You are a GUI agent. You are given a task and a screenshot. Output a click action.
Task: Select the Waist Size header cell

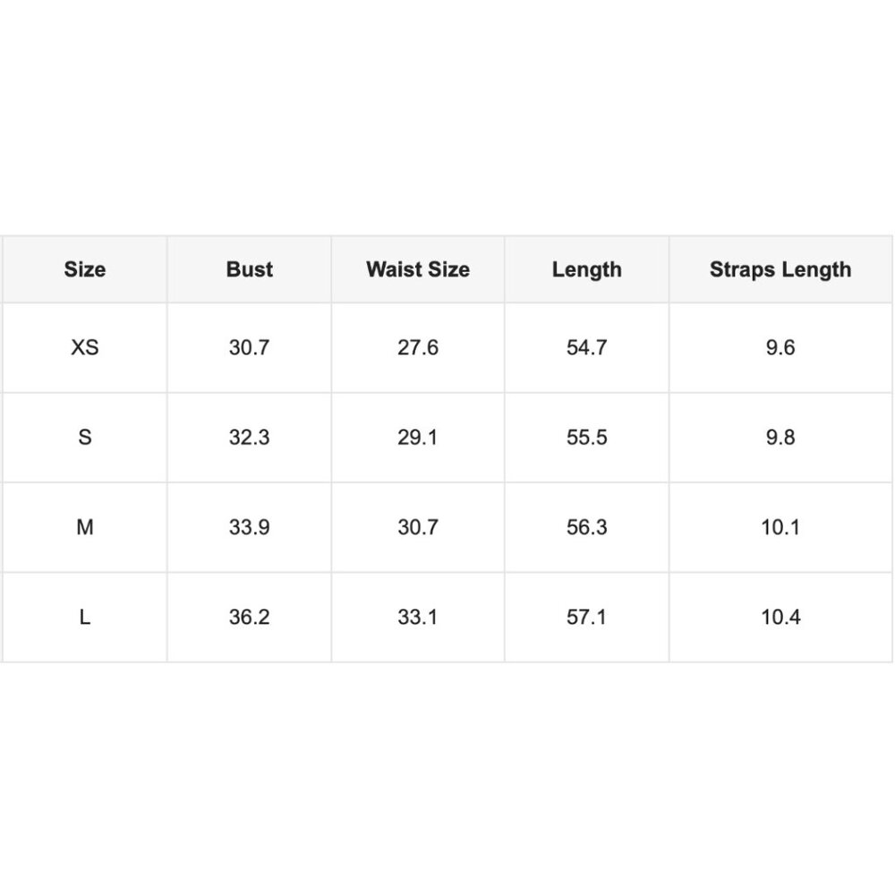tap(418, 269)
